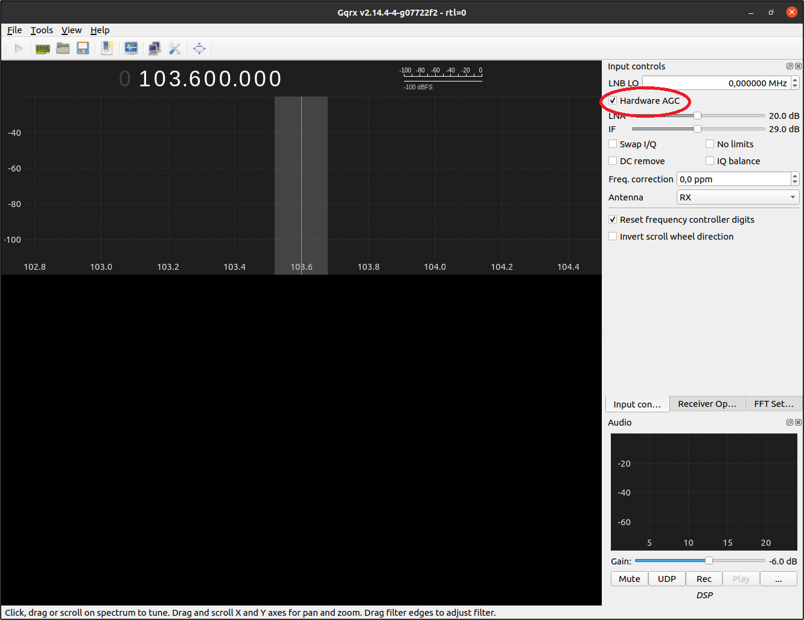Image resolution: width=804 pixels, height=620 pixels.
Task: Tick the No limits checkbox
Action: [x=710, y=144]
